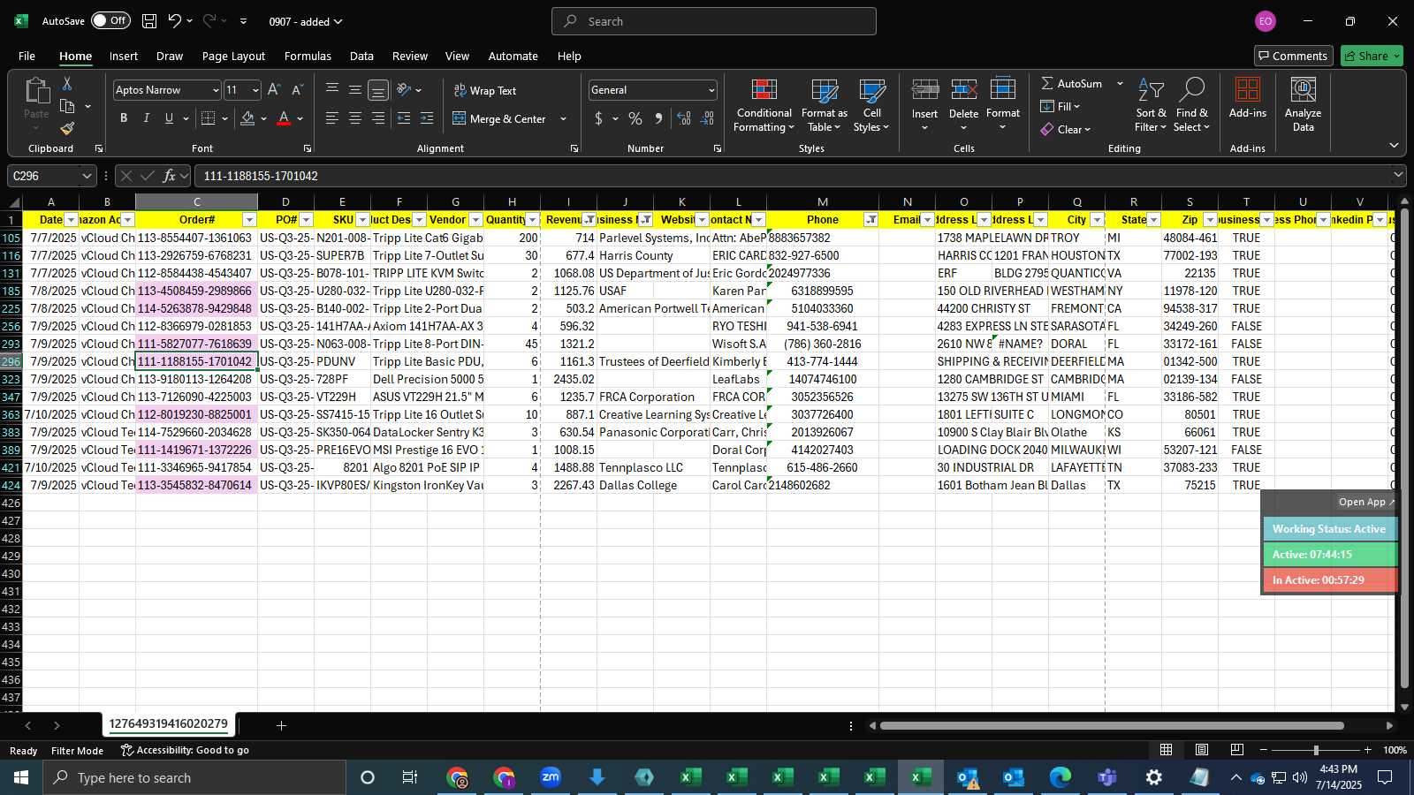Open the Insert ribbon tab
Viewport: 1414px width, 795px height.
coord(124,56)
